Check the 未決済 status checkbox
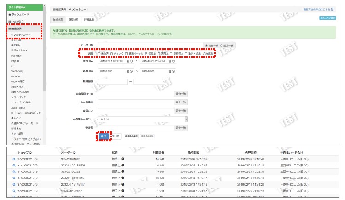The width and height of the screenshot is (345, 200). click(99, 53)
